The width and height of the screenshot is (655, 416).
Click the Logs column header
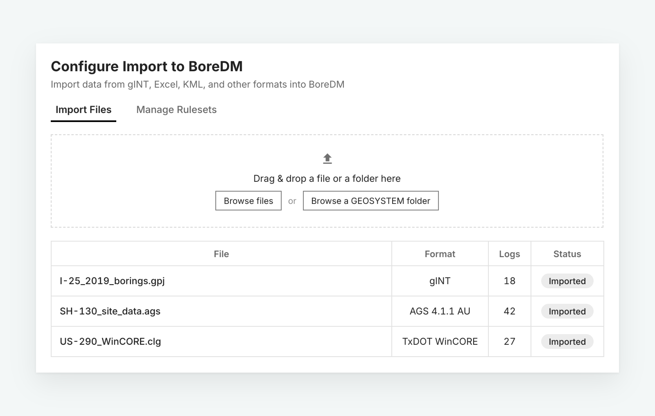510,254
